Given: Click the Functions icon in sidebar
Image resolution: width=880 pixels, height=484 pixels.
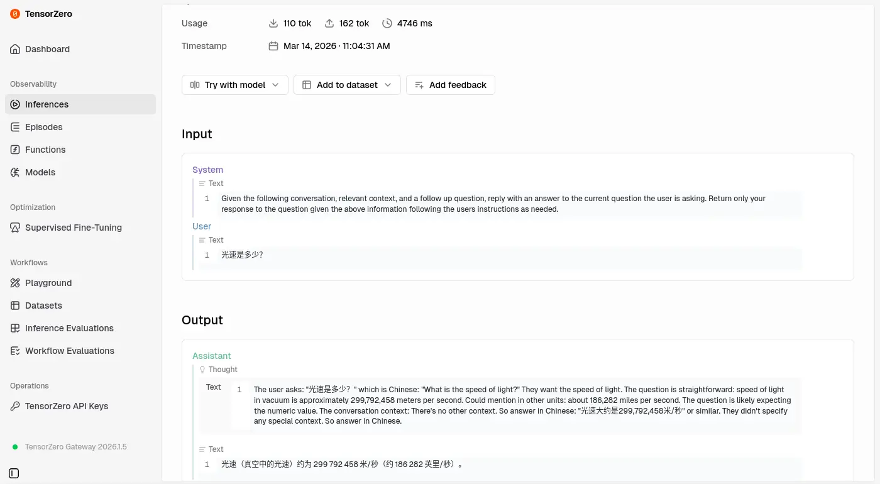Looking at the screenshot, I should [x=15, y=150].
